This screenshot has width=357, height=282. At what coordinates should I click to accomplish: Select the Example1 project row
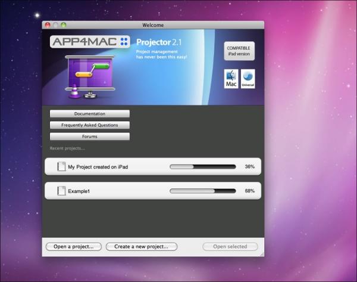pyautogui.click(x=153, y=191)
